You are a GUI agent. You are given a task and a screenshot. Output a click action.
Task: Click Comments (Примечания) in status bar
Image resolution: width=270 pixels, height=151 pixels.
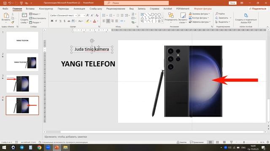pos(197,142)
